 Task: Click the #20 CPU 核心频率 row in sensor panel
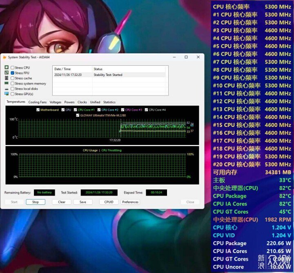252,164
